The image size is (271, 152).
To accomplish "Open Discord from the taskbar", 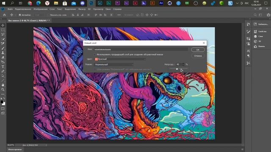I will click(83, 3).
